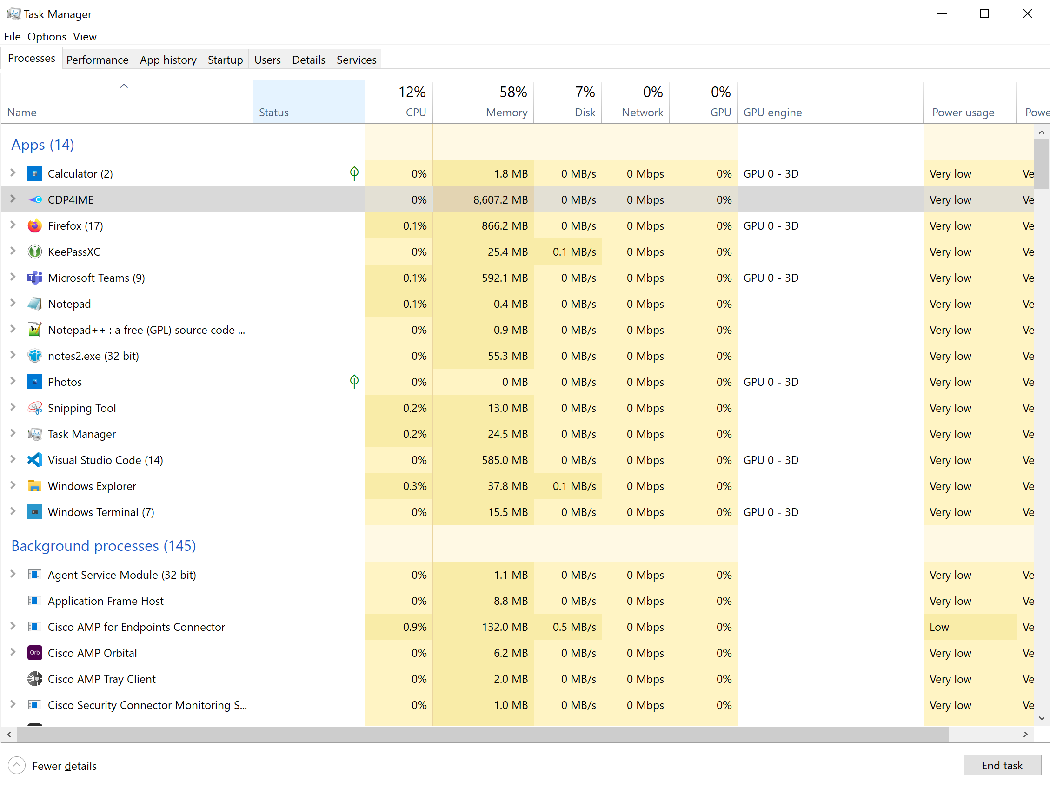Click the End task button
The image size is (1050, 788).
(x=1002, y=765)
